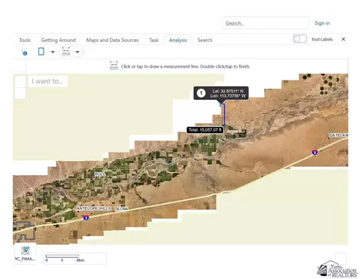The width and height of the screenshot is (361, 279).
Task: Click the I-8 shield near Antelope Hills
Action: [x=86, y=217]
